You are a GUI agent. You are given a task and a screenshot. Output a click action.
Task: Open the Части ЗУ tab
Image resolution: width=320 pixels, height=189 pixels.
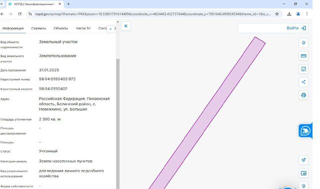(83, 28)
